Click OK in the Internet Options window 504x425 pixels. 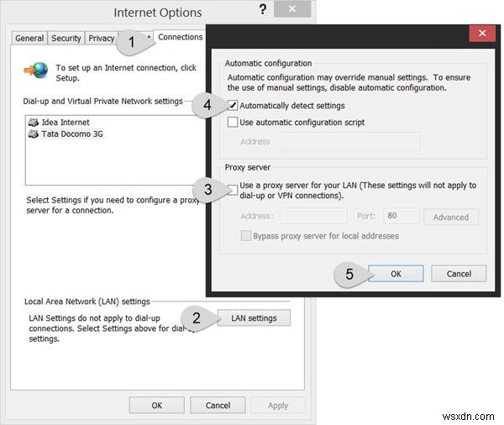157,405
